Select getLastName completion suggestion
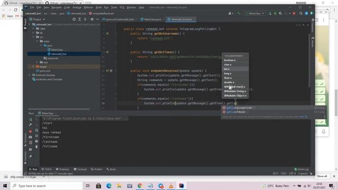The height and width of the screenshot is (190, 338). click(274, 112)
